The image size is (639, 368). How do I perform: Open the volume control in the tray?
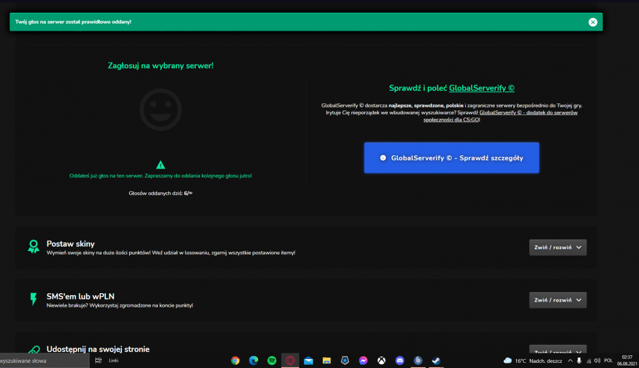click(x=597, y=361)
